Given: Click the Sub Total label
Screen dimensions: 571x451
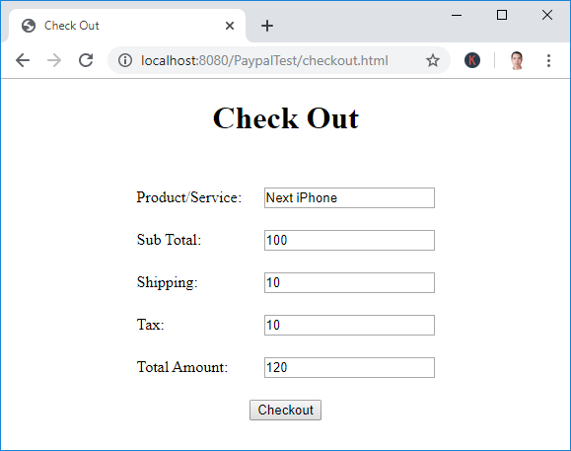Looking at the screenshot, I should tap(169, 240).
